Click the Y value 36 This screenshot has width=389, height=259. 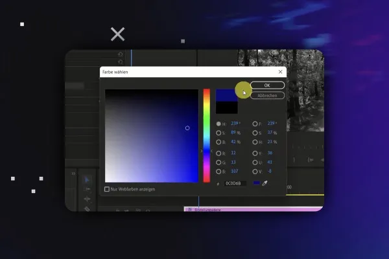coord(270,153)
